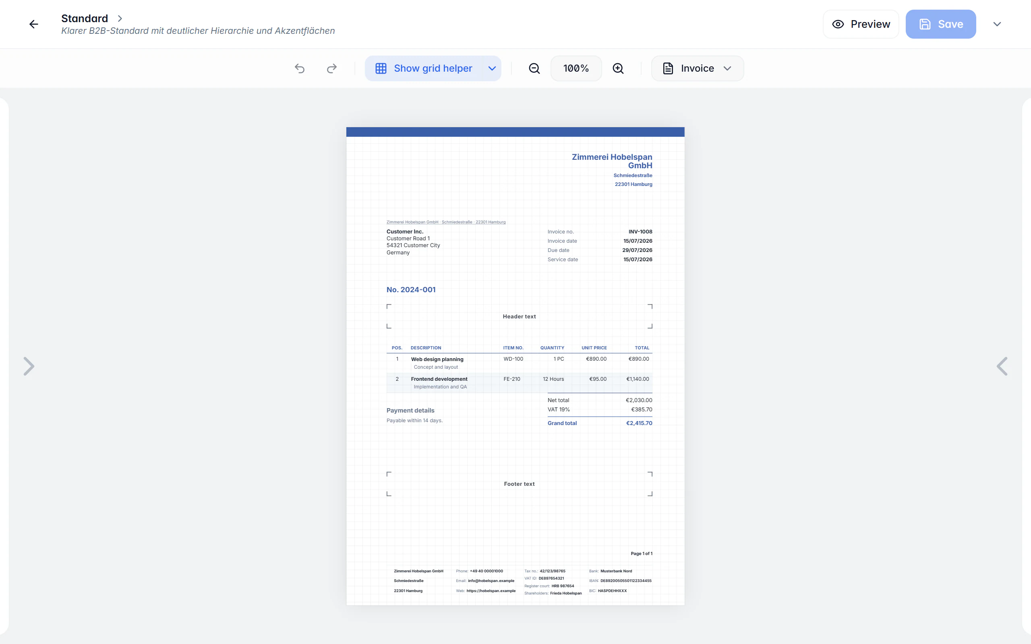This screenshot has width=1031, height=644.
Task: Open the grid helper options dropdown arrow
Action: (x=492, y=68)
